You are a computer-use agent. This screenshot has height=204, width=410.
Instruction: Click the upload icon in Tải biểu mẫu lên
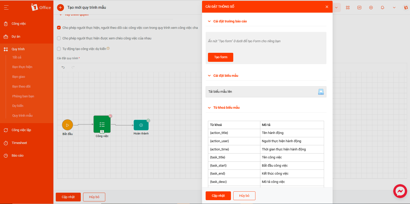[x=321, y=92]
